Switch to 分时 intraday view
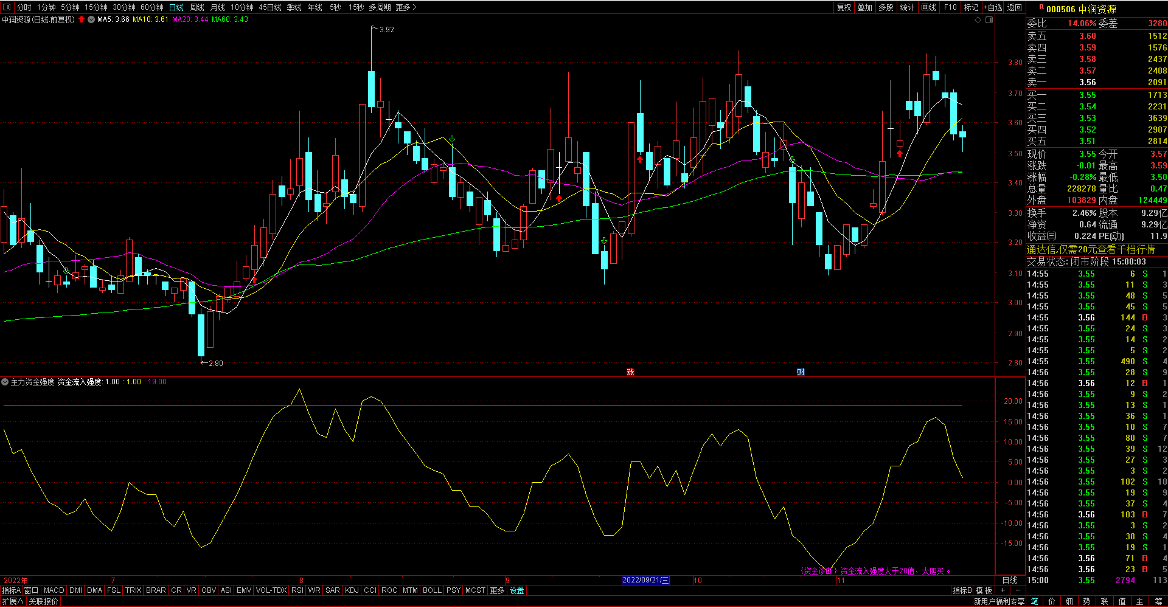Viewport: 1168px width, 608px height. click(x=24, y=7)
